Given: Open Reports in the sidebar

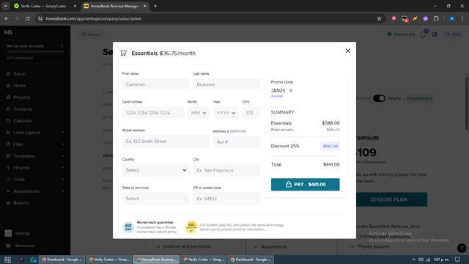Looking at the screenshot, I should tap(21, 202).
